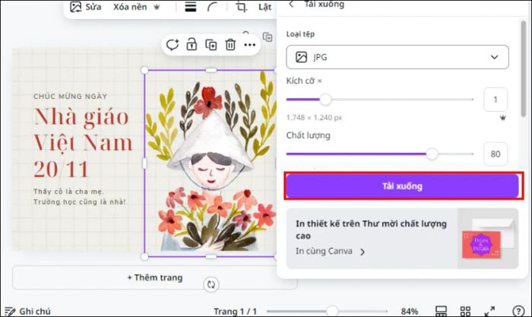Go back from Tải xuống panel
Viewport: 532px width, 317px height.
[291, 4]
